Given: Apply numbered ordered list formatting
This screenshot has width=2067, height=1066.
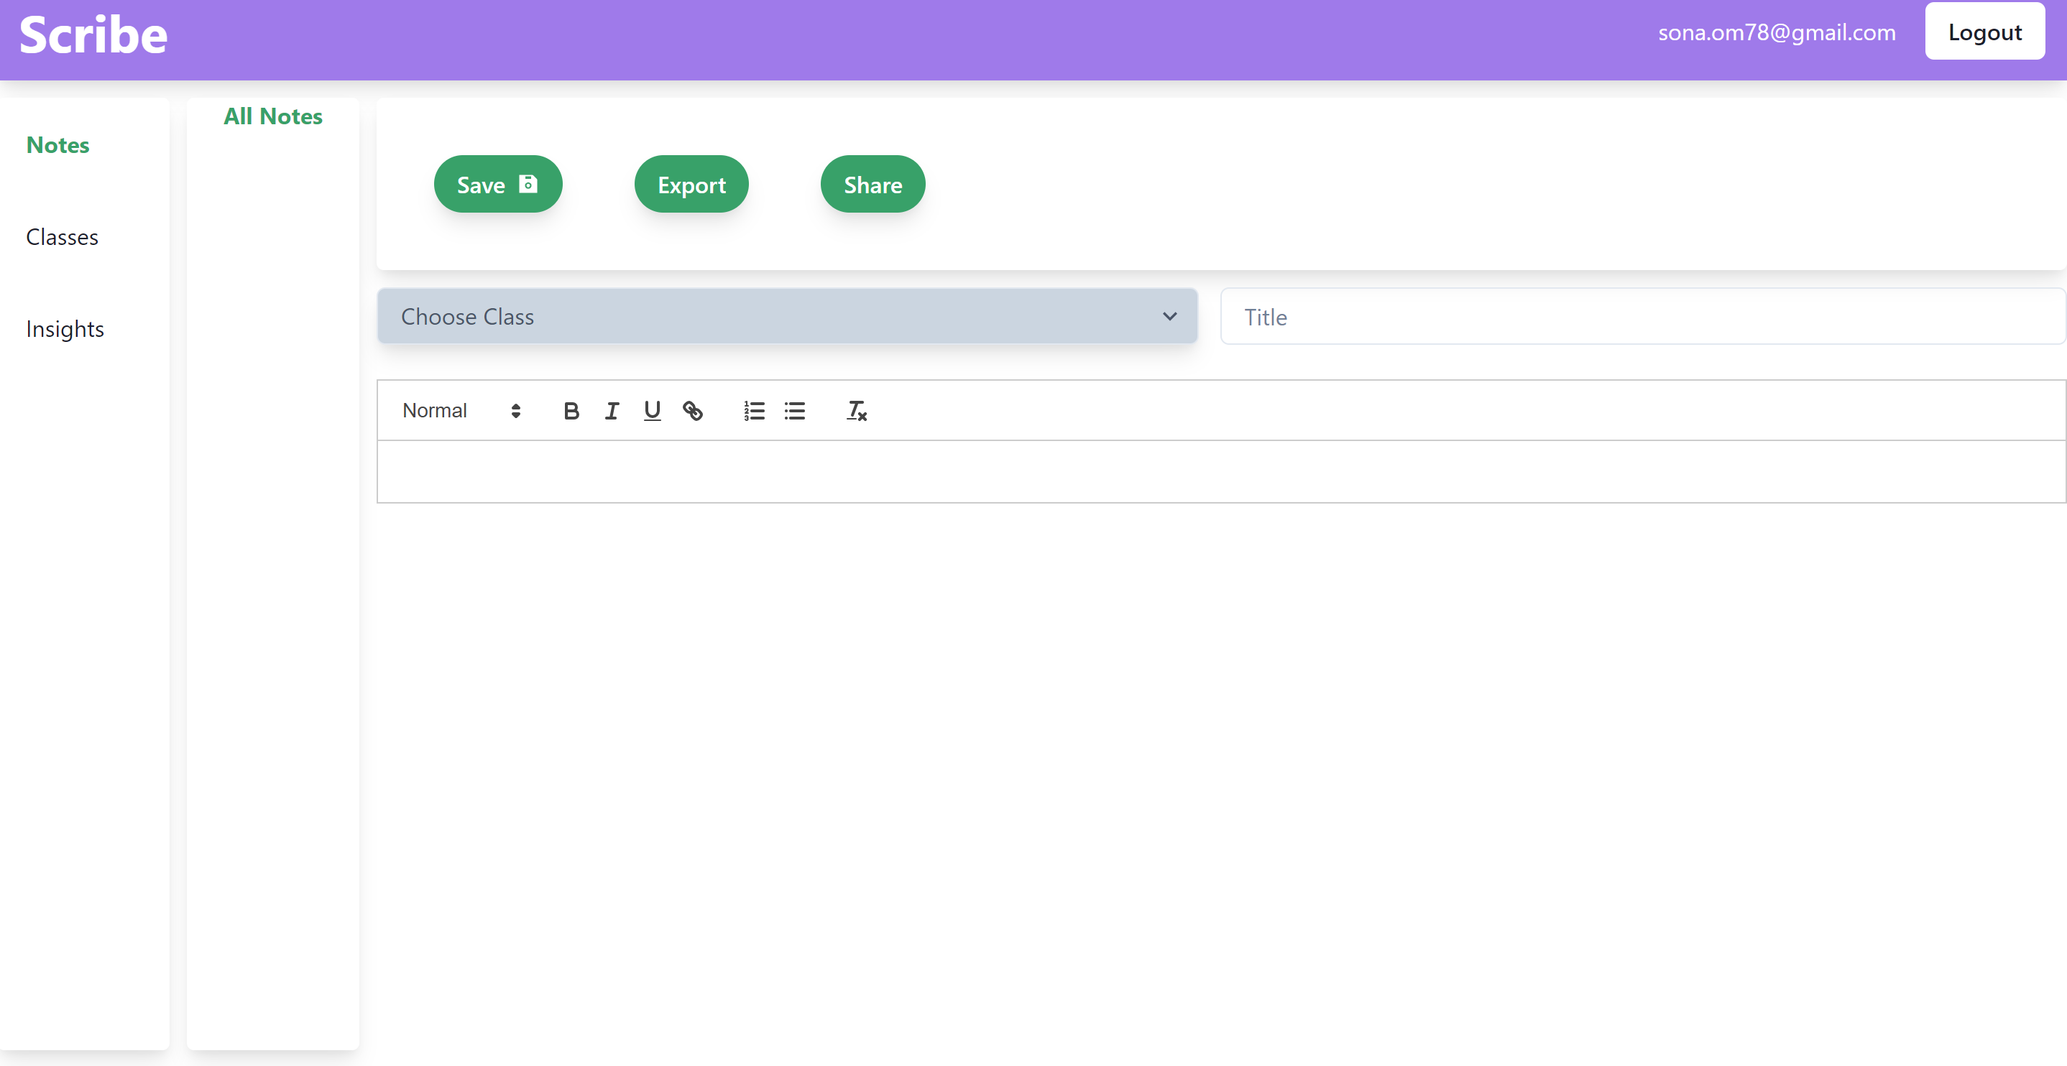Looking at the screenshot, I should tap(753, 411).
